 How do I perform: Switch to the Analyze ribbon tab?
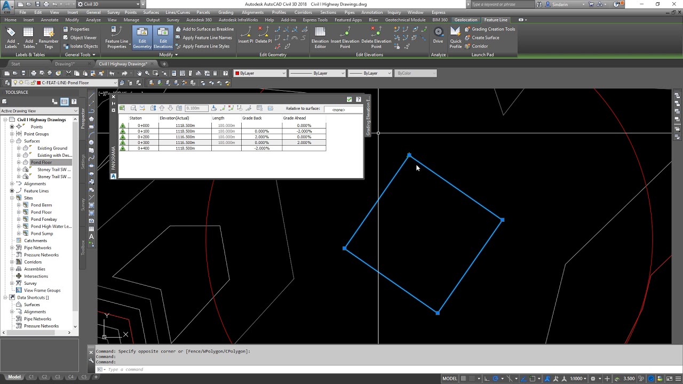(93, 20)
